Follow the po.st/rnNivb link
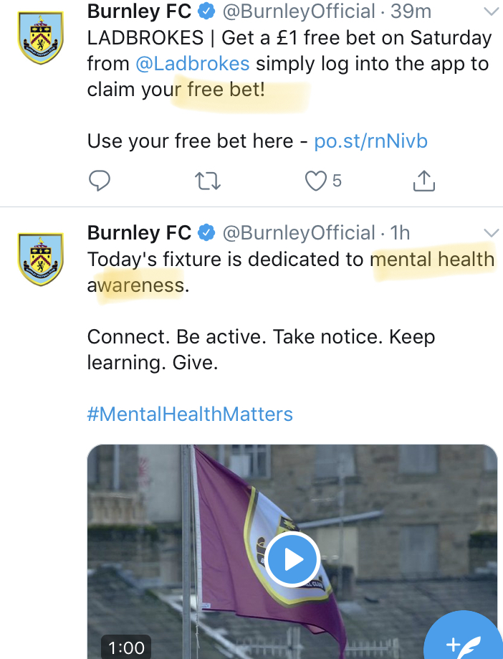The width and height of the screenshot is (503, 659). tap(370, 141)
